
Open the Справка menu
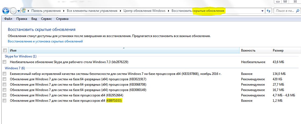point(62,19)
